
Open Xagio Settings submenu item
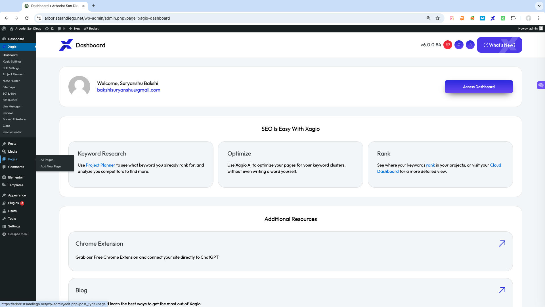12,61
